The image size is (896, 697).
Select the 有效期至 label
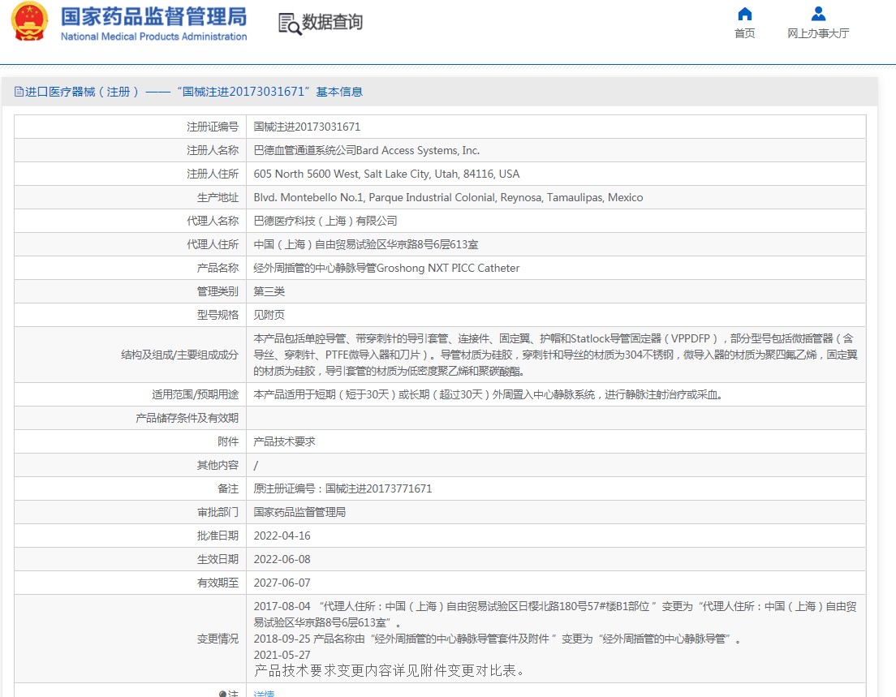click(x=218, y=583)
